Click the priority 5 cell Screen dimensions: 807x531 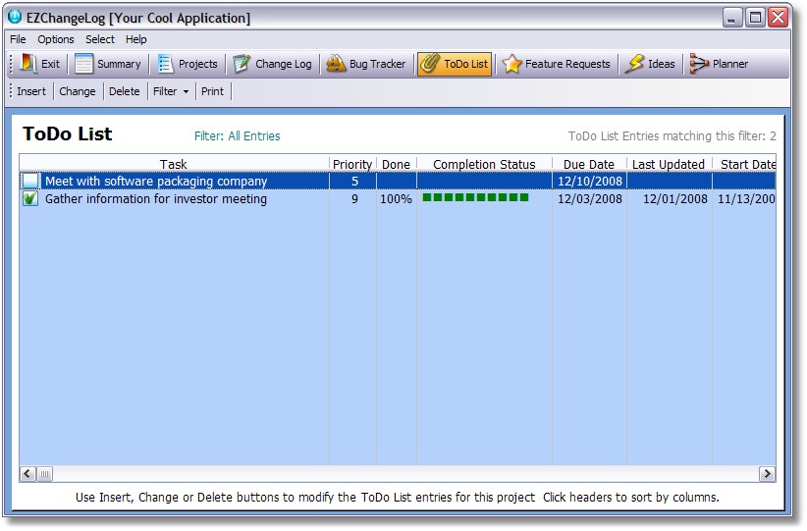click(354, 182)
